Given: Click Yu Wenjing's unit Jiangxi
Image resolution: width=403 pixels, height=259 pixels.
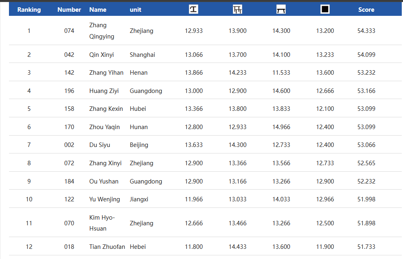Looking at the screenshot, I should (139, 199).
